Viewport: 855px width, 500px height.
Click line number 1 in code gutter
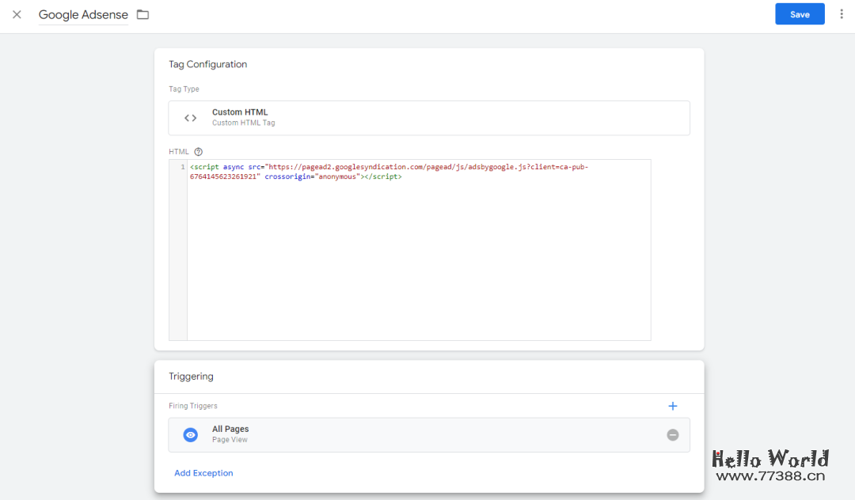coord(180,167)
